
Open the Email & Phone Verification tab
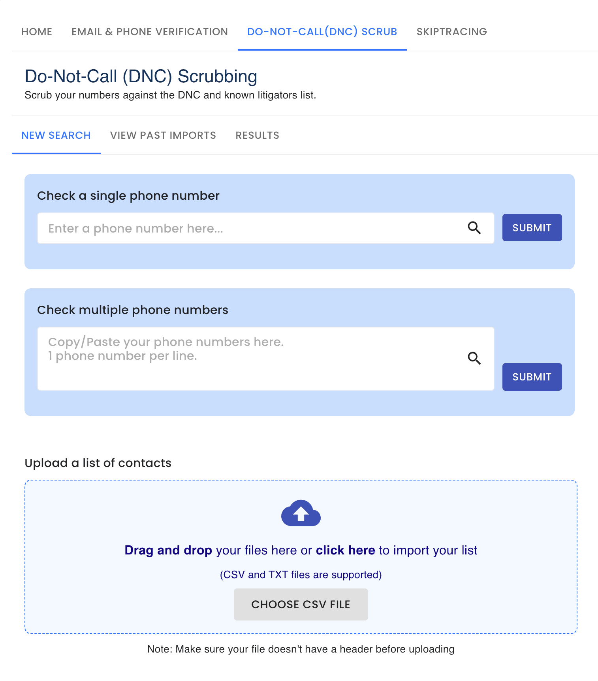[x=150, y=32]
